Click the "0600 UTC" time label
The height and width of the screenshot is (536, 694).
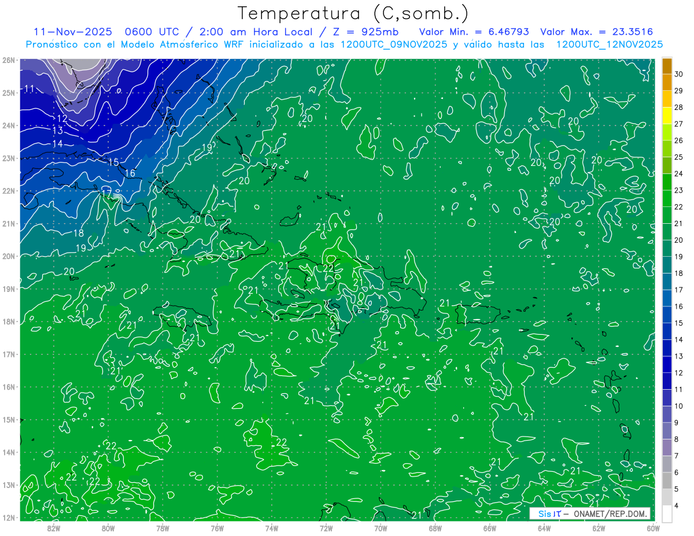(x=152, y=32)
